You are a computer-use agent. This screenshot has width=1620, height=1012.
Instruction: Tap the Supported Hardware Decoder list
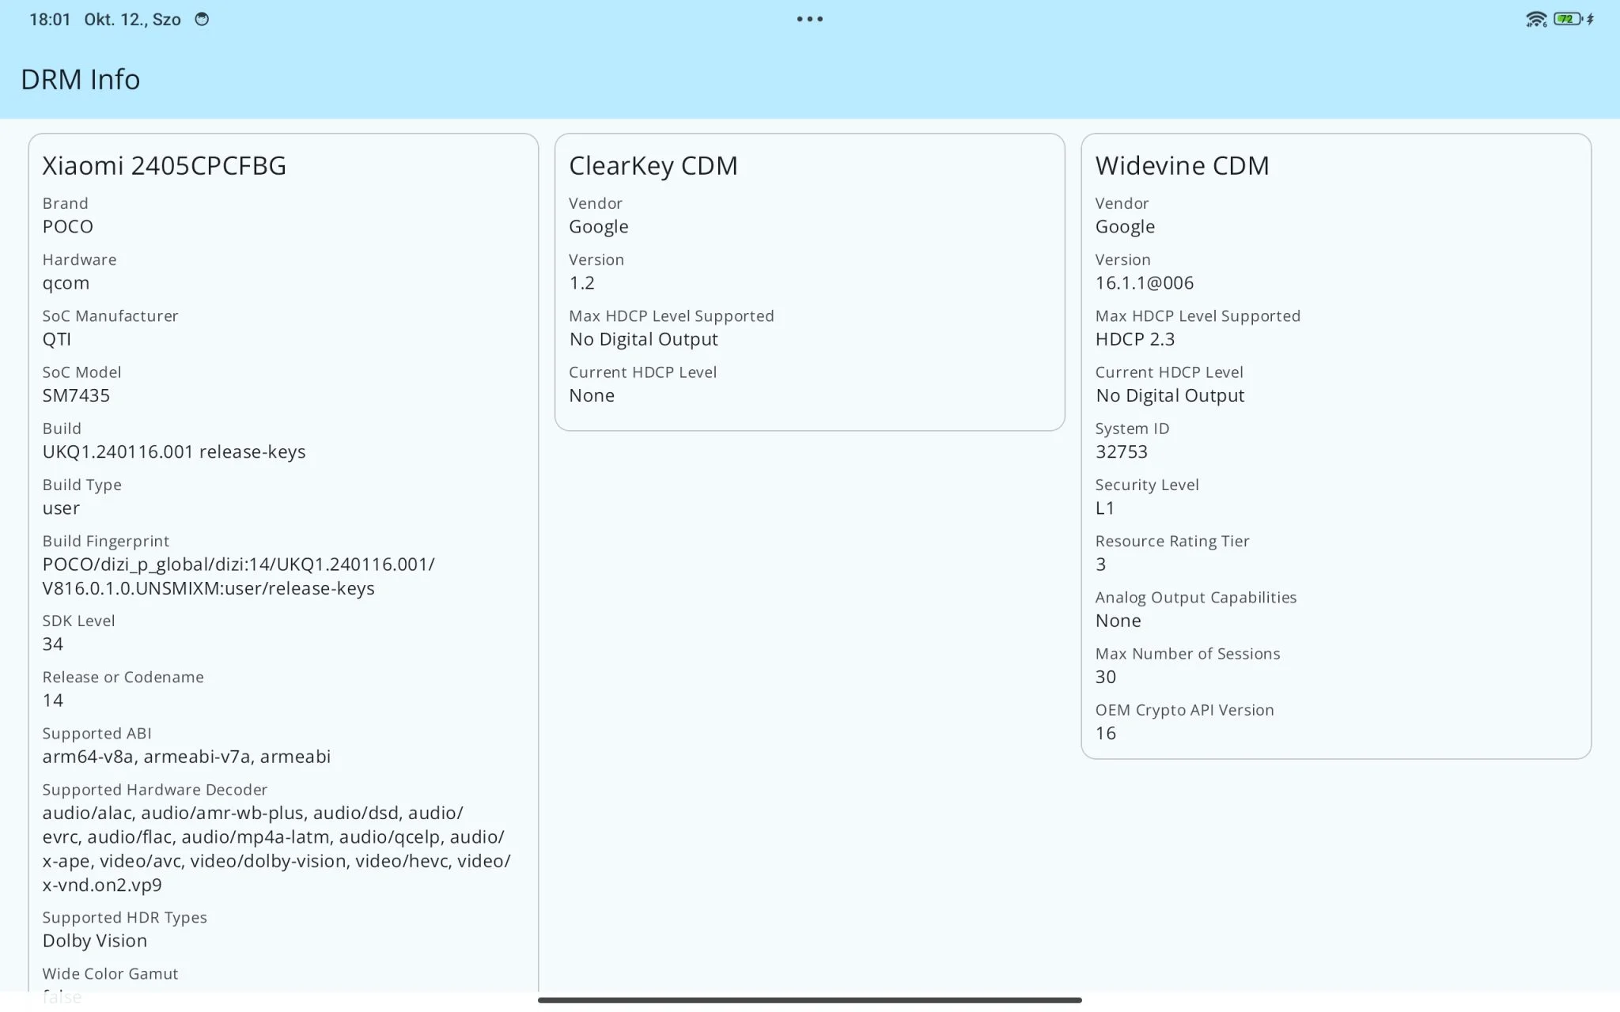pyautogui.click(x=275, y=848)
